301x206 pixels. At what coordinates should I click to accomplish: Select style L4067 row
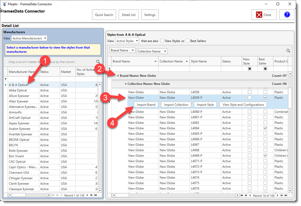coord(207,145)
